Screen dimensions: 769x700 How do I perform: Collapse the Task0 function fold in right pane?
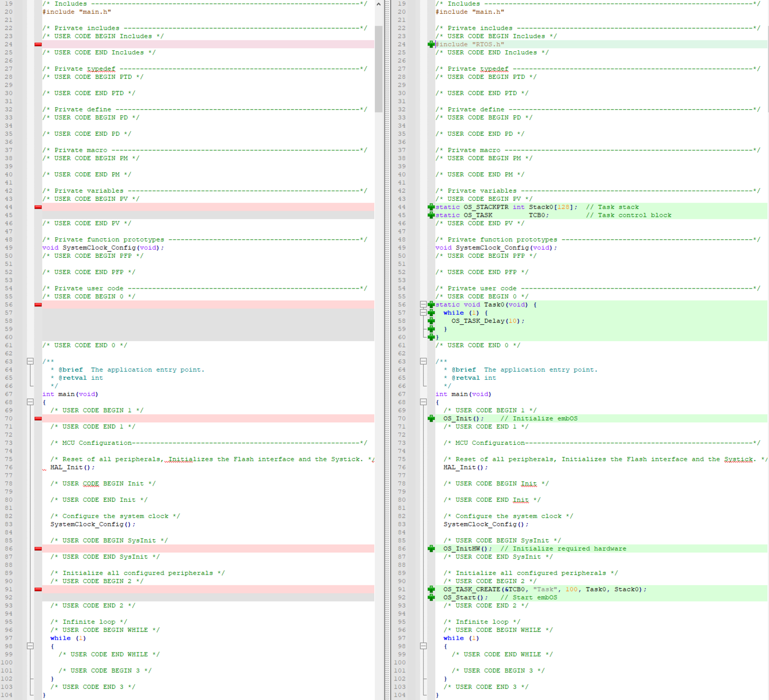coord(422,304)
